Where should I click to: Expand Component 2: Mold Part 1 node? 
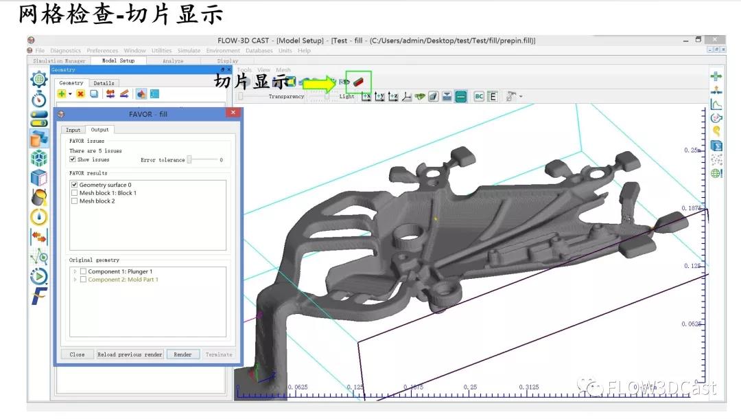pyautogui.click(x=75, y=280)
